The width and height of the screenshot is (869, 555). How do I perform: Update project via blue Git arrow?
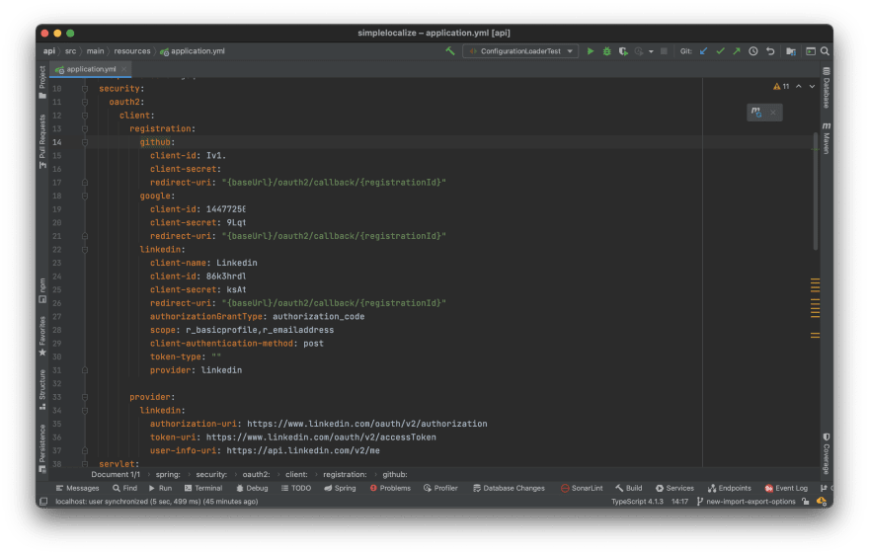click(x=703, y=51)
